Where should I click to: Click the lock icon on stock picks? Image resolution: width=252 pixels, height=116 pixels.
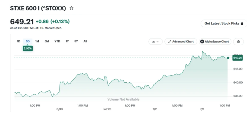click(x=242, y=23)
